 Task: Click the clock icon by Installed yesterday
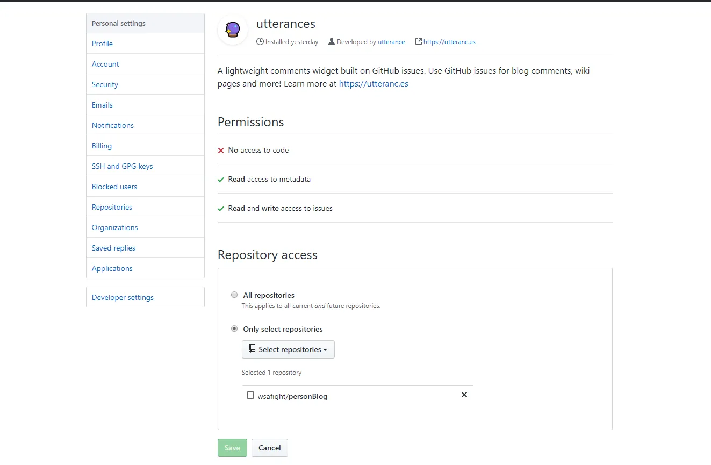click(260, 41)
